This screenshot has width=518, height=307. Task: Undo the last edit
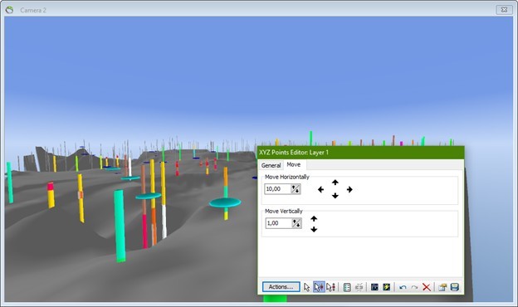coord(403,287)
